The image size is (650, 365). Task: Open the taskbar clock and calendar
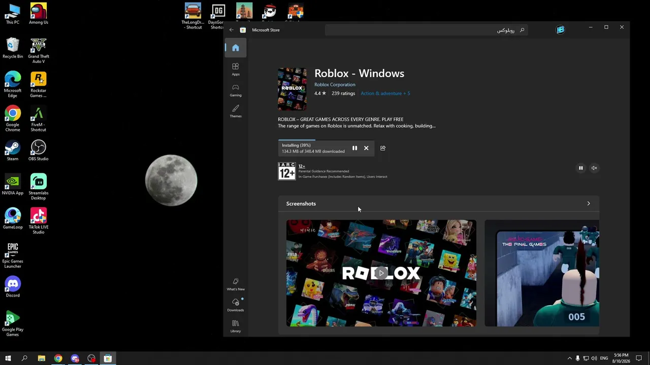pyautogui.click(x=621, y=358)
